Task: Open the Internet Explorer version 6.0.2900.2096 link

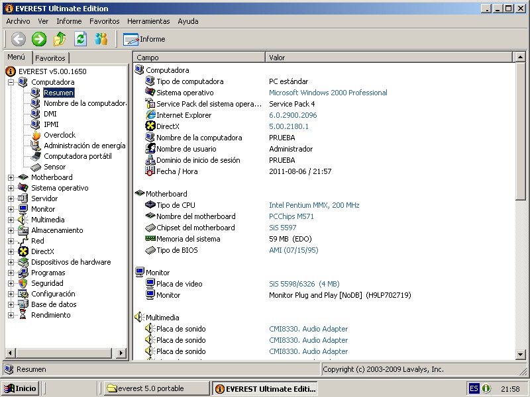Action: tap(293, 115)
